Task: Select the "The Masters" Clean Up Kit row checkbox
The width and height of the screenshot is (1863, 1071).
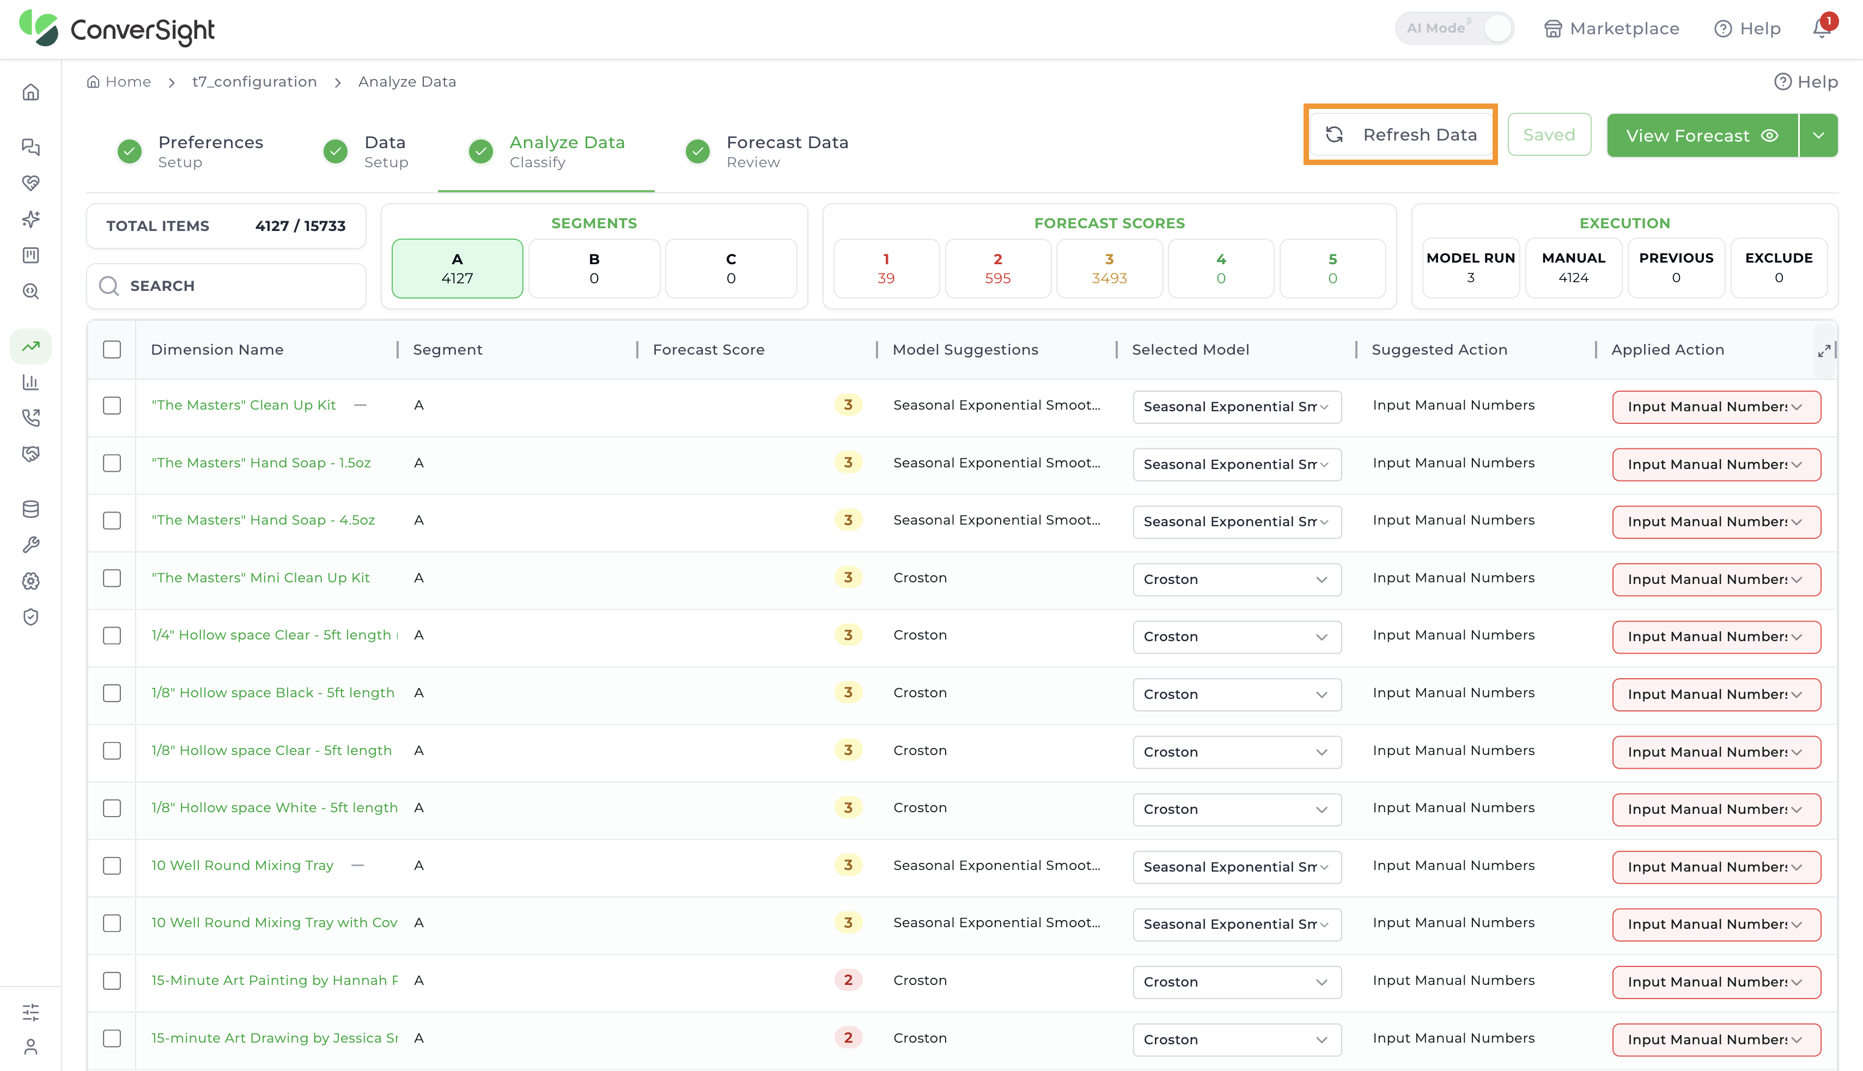Action: [x=112, y=405]
